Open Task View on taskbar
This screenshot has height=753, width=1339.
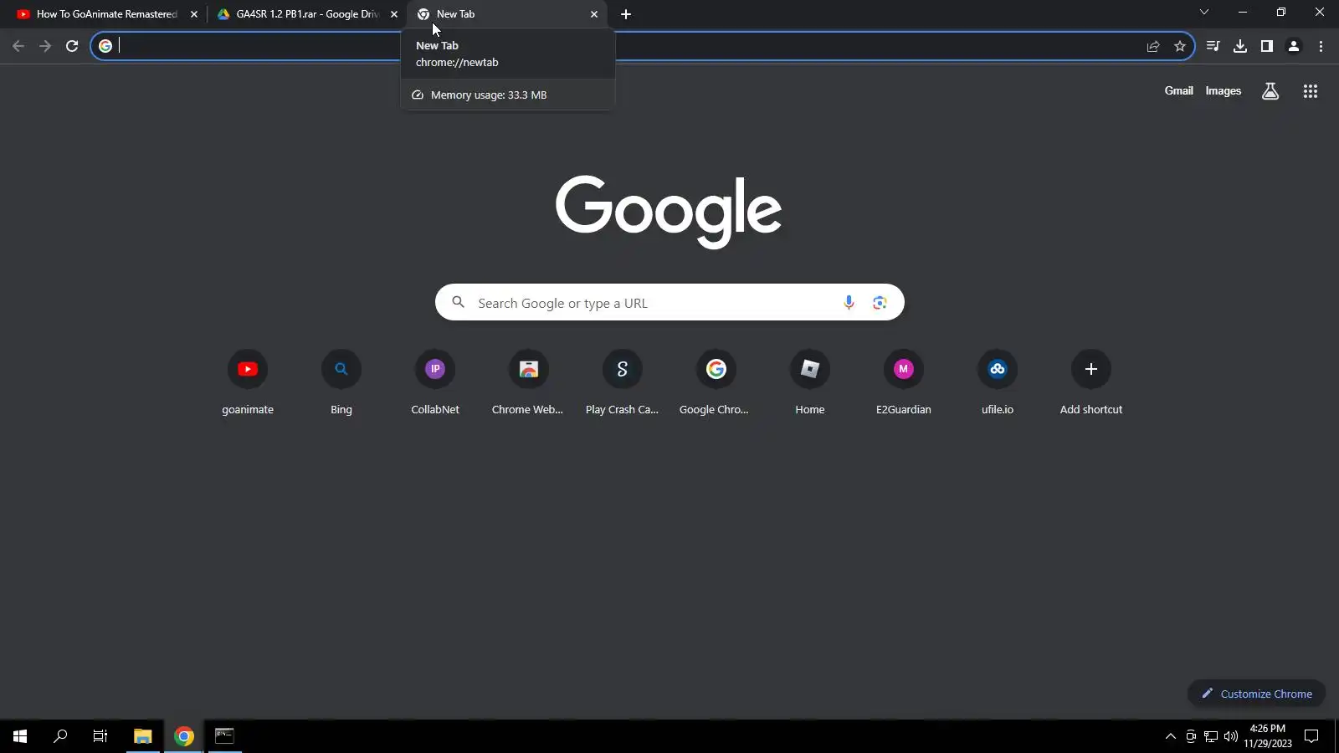100,736
